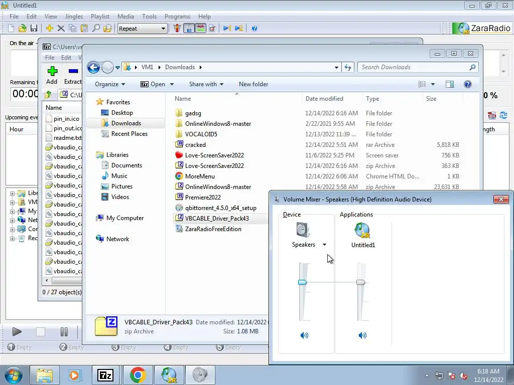This screenshot has width=514, height=385.
Task: Open the ZaraRadio File menu
Action: tap(14, 17)
